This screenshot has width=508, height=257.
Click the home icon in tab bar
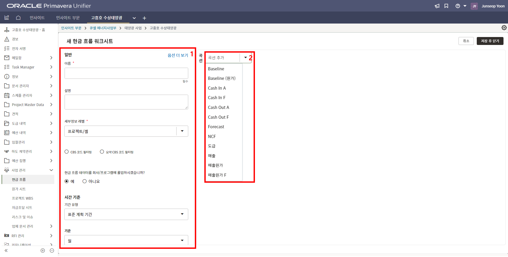coord(18,18)
